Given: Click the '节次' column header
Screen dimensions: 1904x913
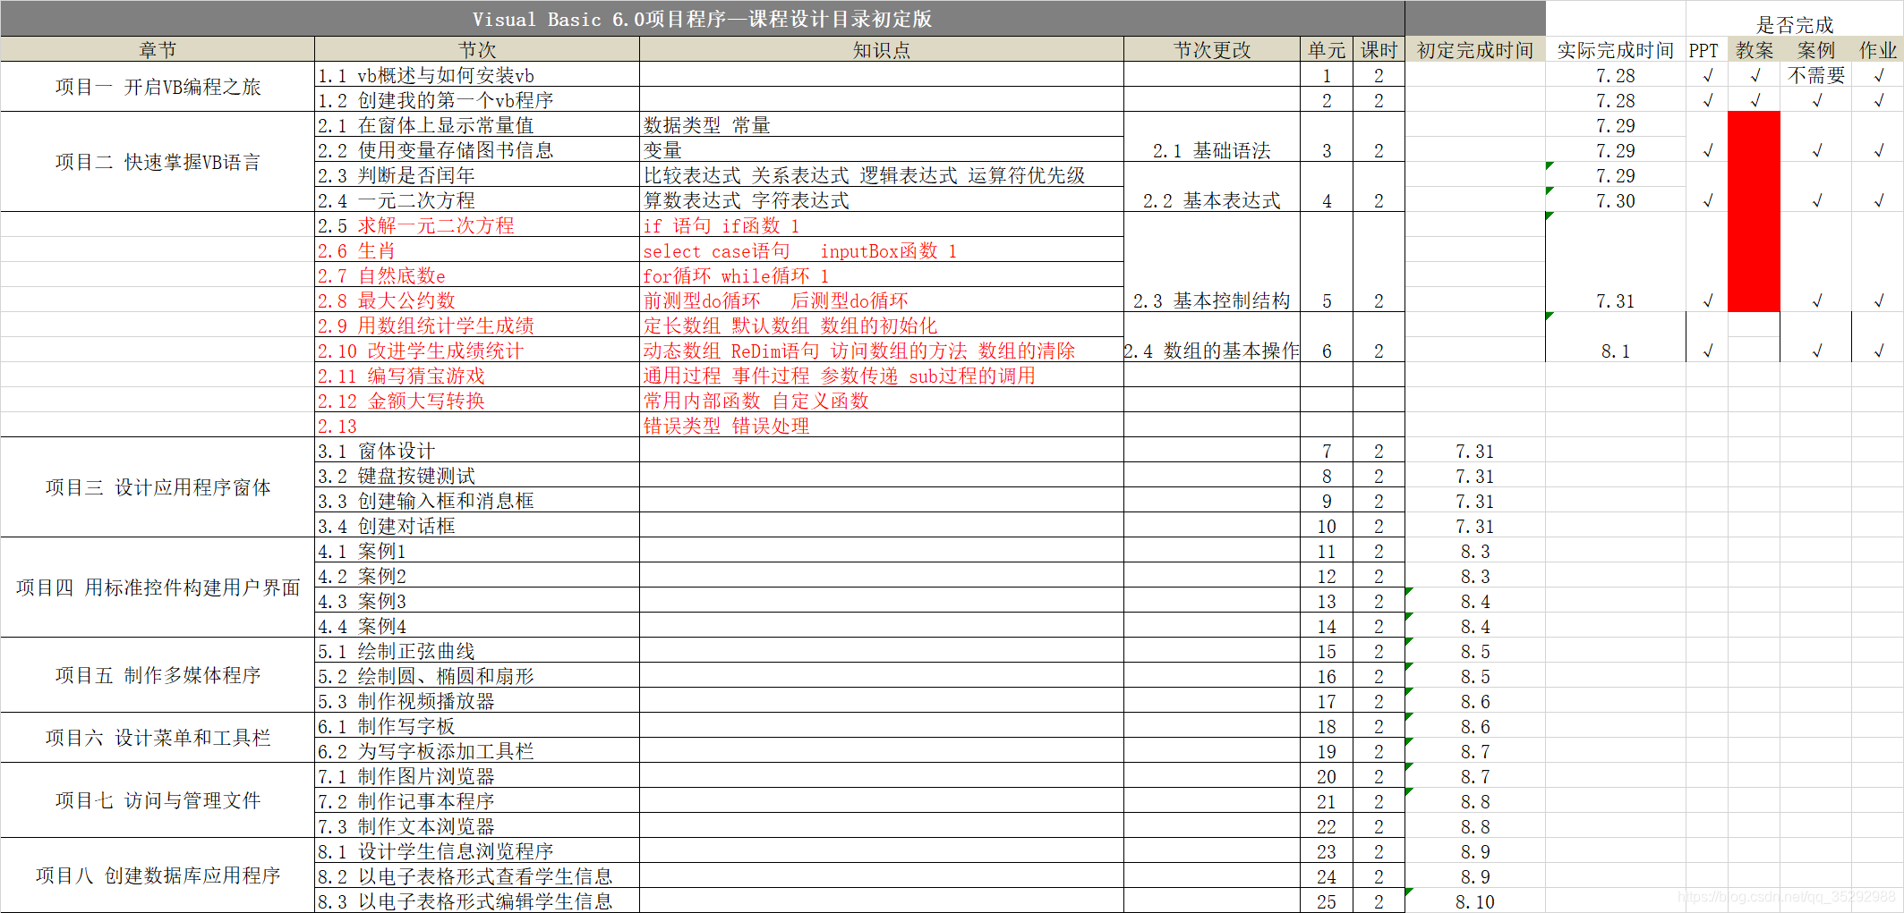Looking at the screenshot, I should coord(477,50).
